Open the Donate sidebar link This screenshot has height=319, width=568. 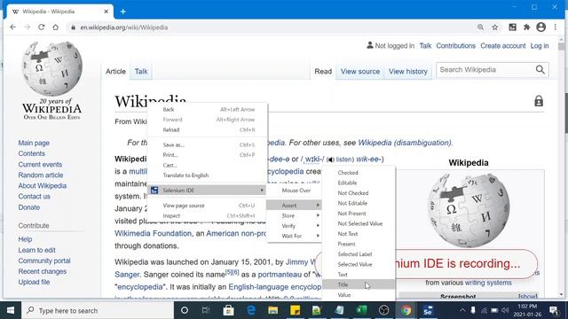point(29,207)
